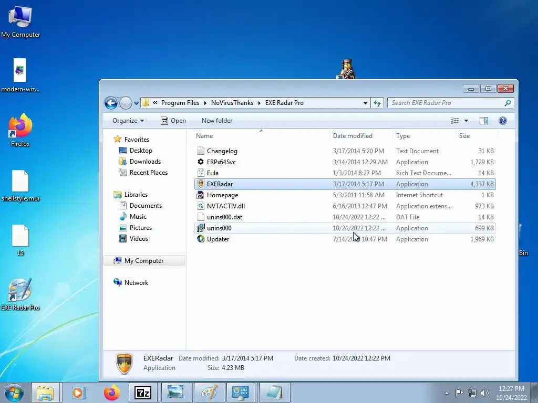The image size is (538, 403).
Task: Select the NVTACTIV.dll file icon
Action: (201, 206)
